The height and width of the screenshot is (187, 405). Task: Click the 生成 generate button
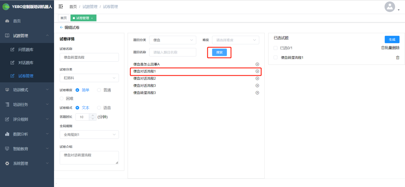[392, 40]
